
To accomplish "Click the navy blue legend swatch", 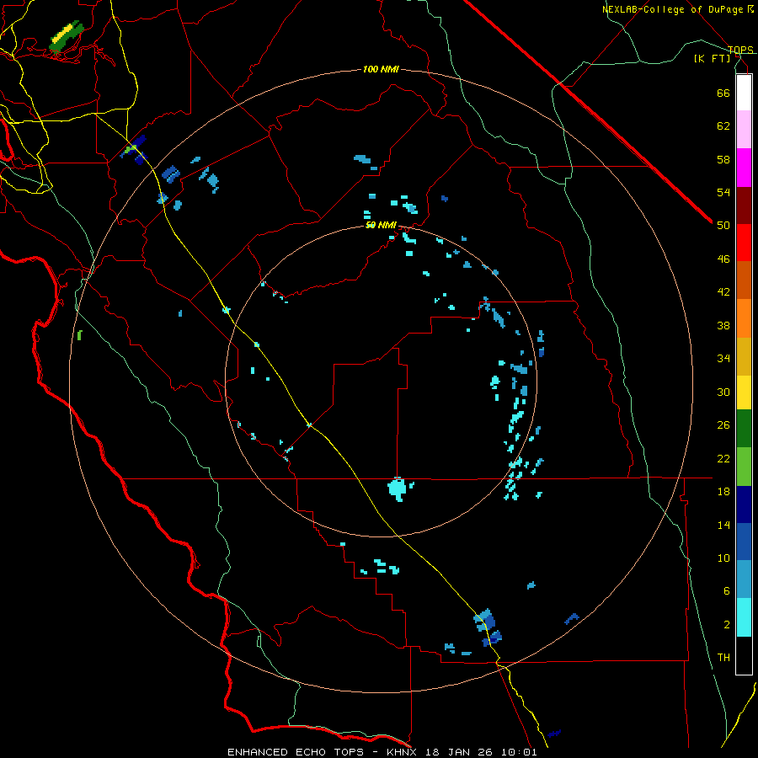I will (744, 504).
